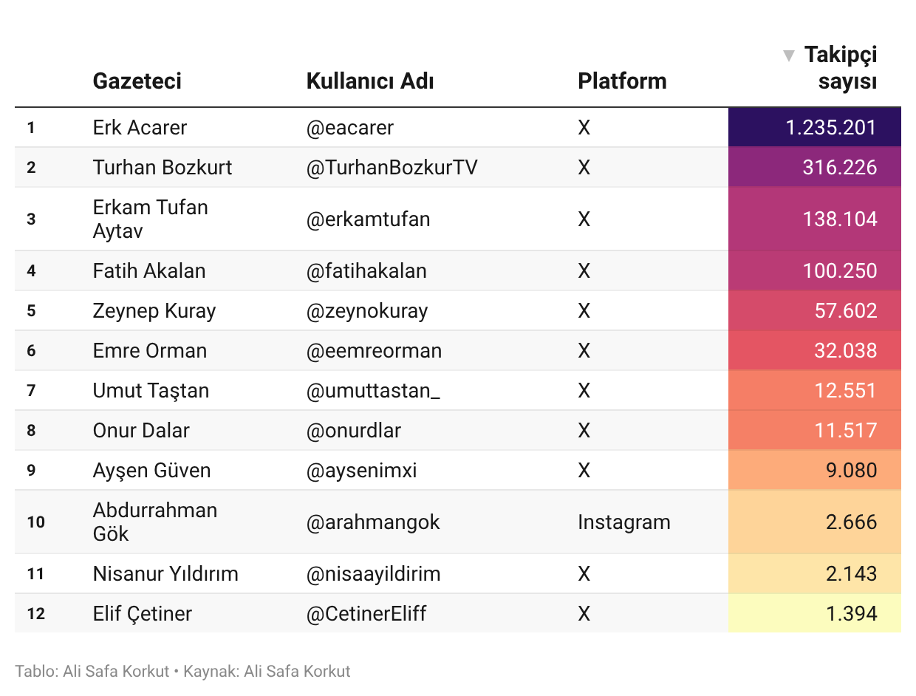Select the orange 9.080 follower cell

pos(815,470)
